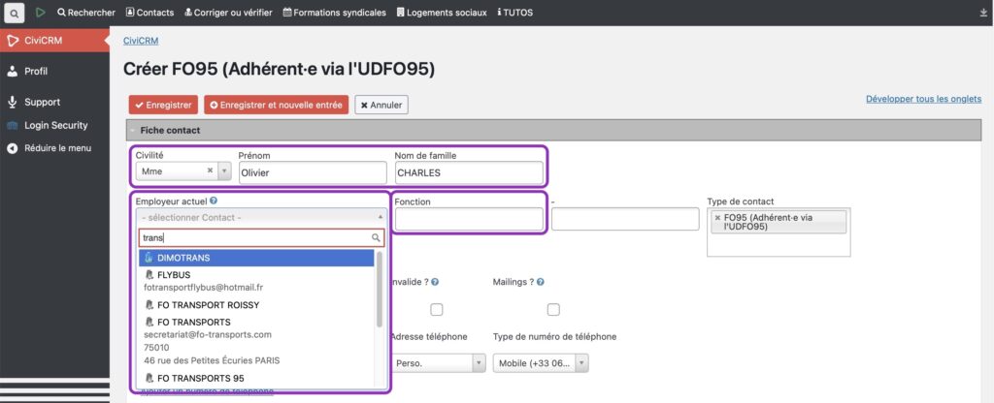Tick the Mailings checkbox
The height and width of the screenshot is (403, 994).
tap(553, 309)
